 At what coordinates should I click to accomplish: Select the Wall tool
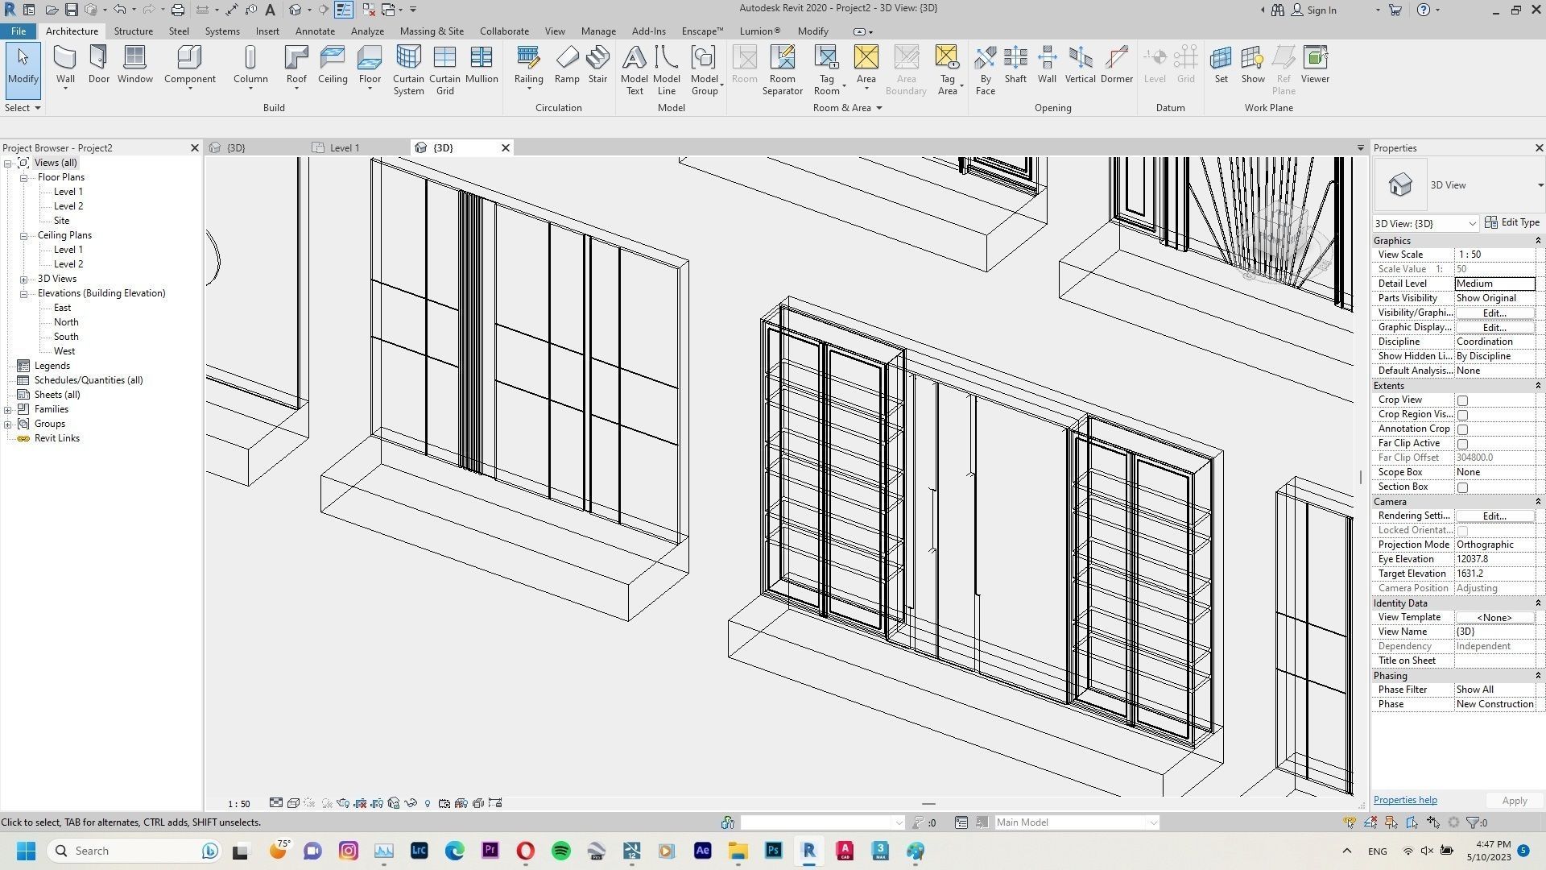tap(64, 64)
